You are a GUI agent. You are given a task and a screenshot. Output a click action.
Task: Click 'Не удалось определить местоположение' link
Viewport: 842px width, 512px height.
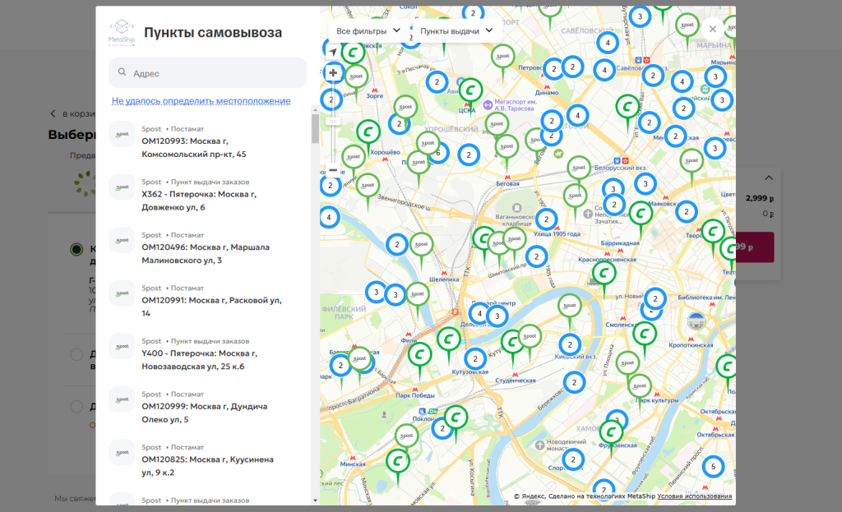point(201,101)
